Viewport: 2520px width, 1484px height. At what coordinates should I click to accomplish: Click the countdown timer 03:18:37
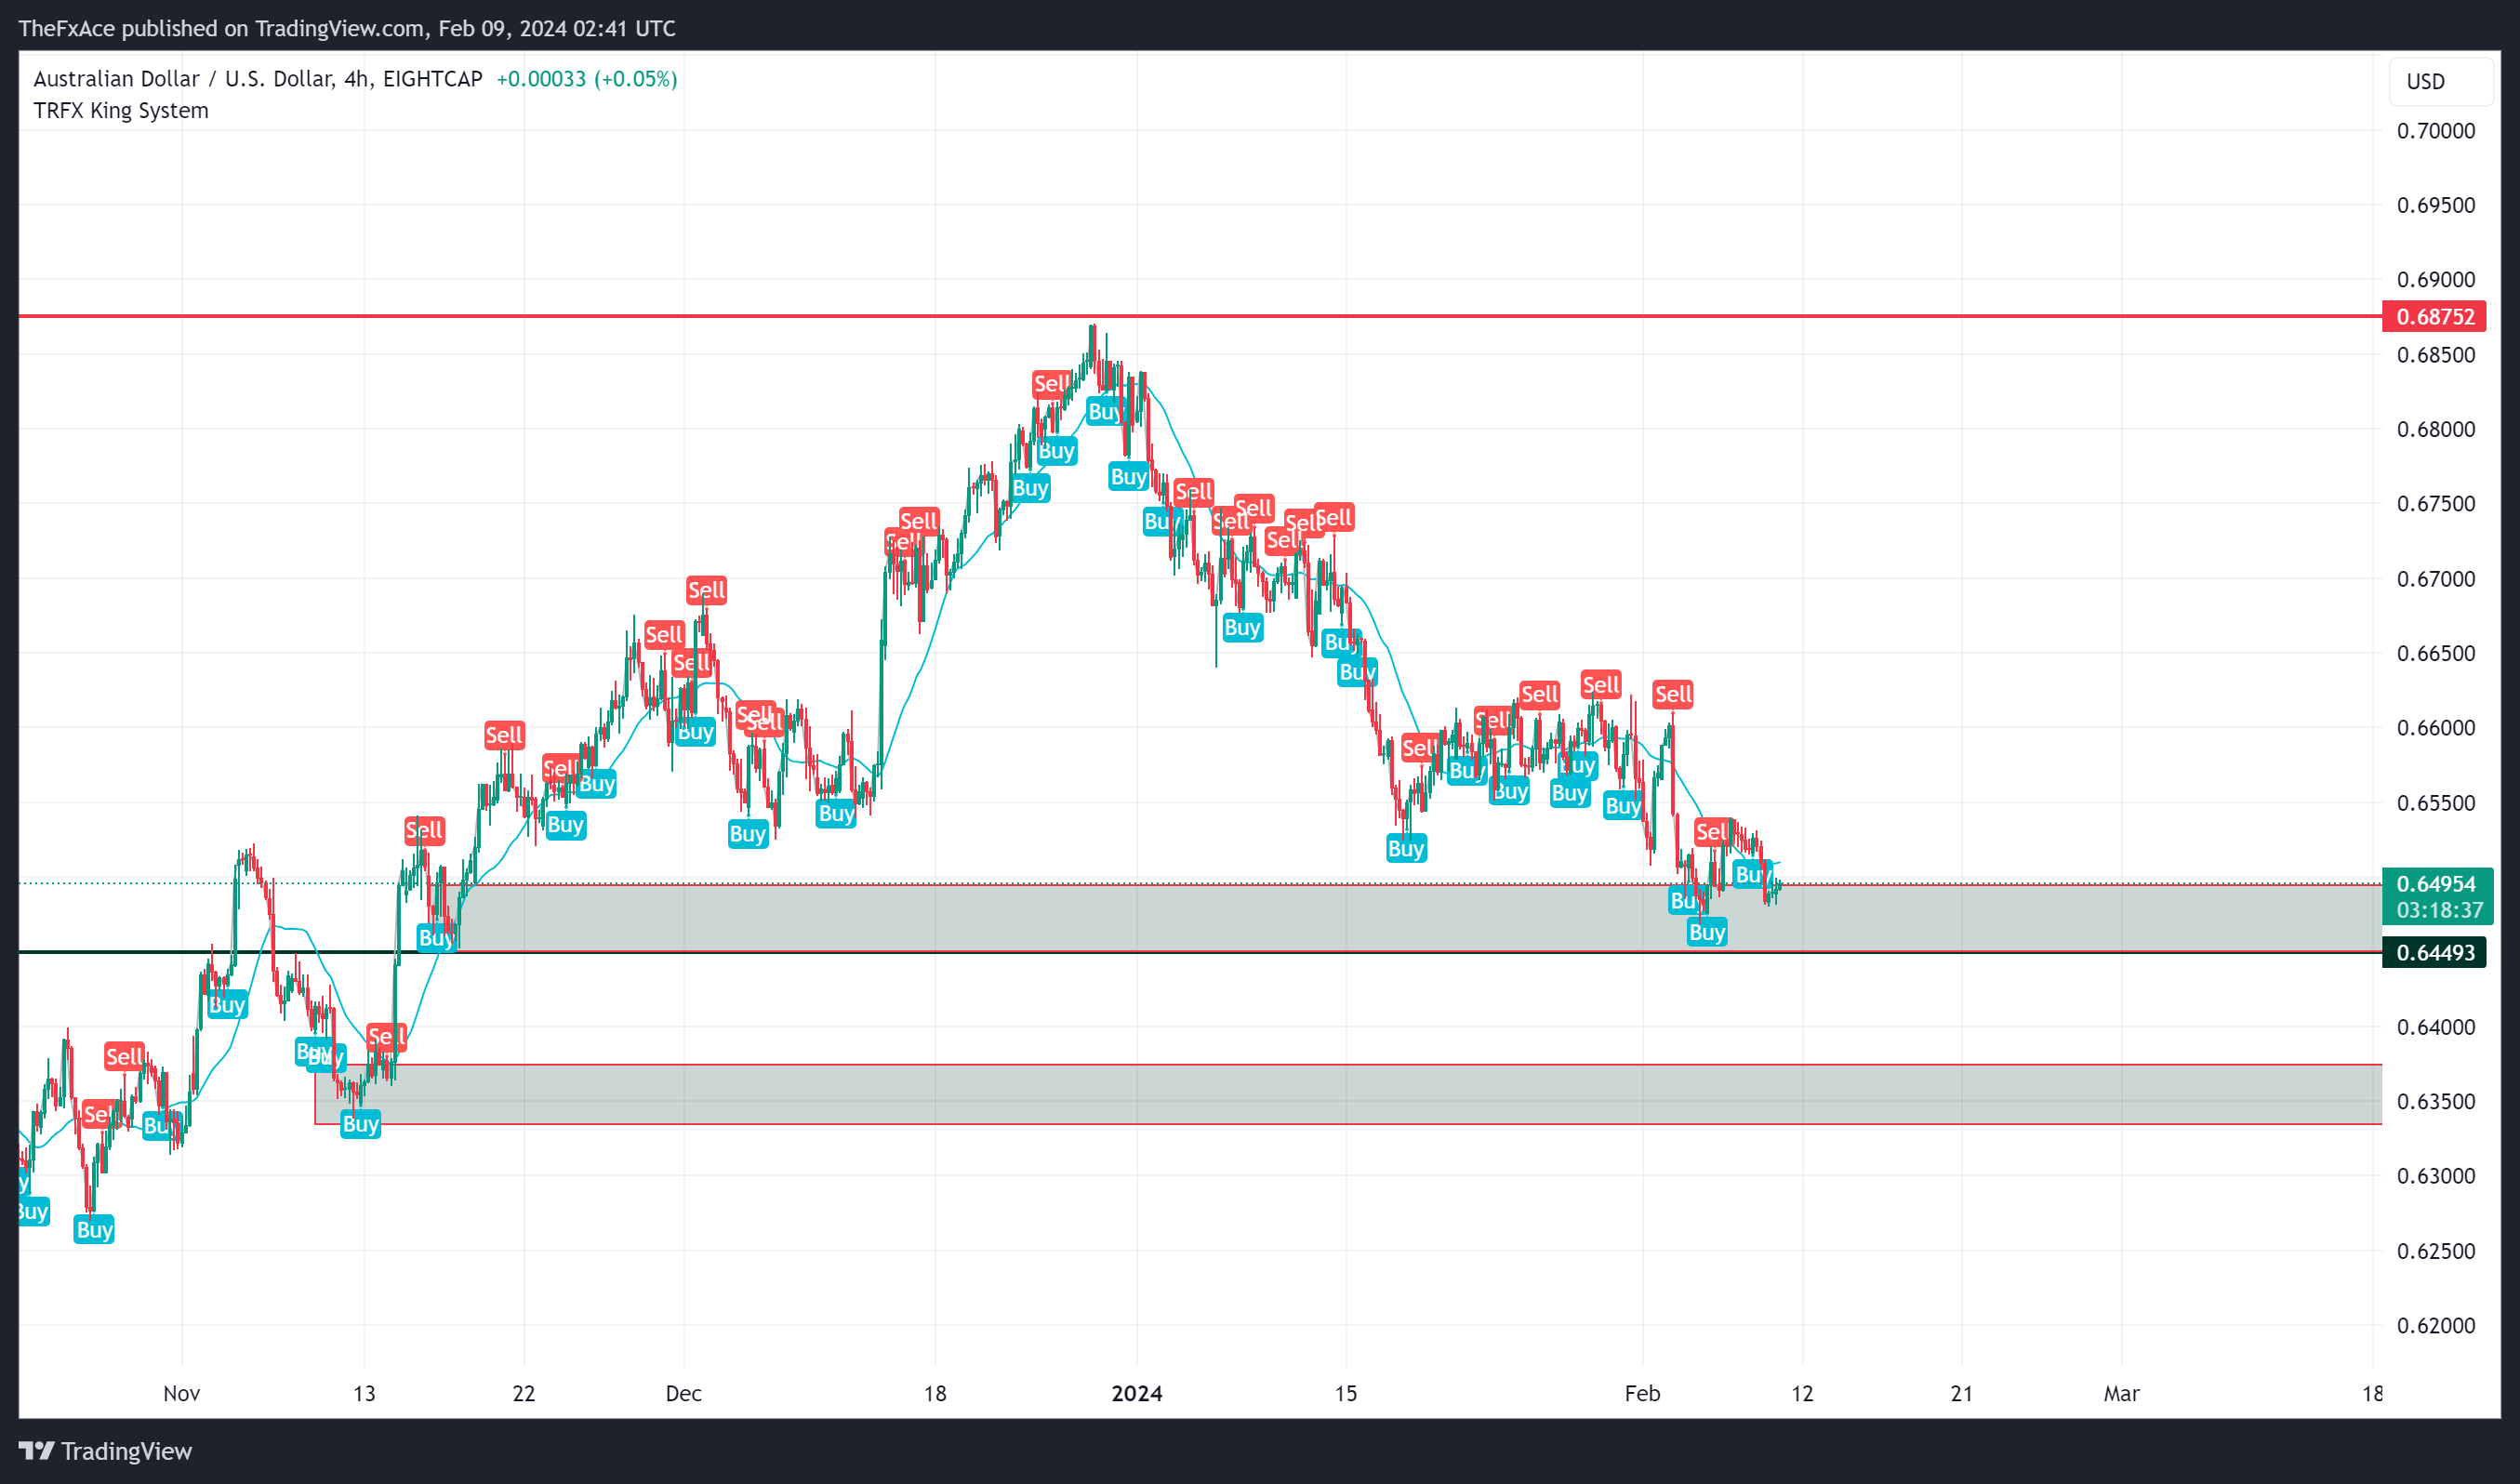click(2440, 911)
